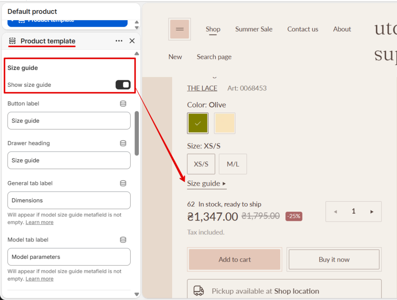This screenshot has height=300, width=397.
Task: Click the settings panel scroll up arrow
Action: point(137,53)
